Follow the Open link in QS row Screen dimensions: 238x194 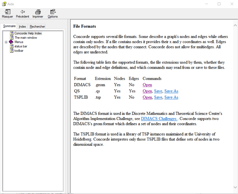coord(147,91)
